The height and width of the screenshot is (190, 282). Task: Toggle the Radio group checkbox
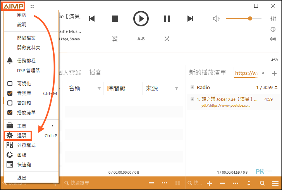(192, 87)
